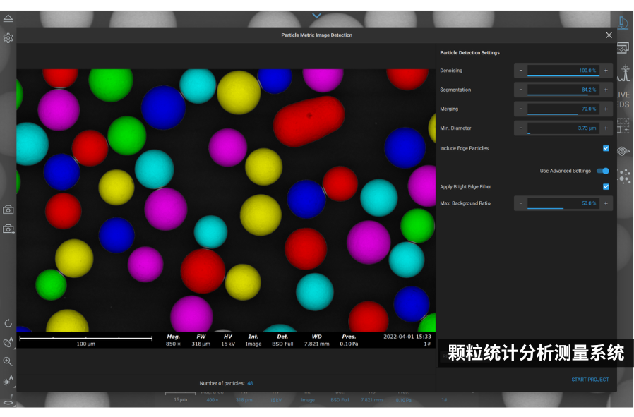Open the image gallery icon
The width and height of the screenshot is (634, 417).
623,48
